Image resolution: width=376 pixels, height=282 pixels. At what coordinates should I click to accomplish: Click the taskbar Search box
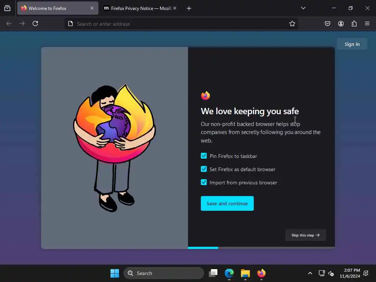coord(163,273)
